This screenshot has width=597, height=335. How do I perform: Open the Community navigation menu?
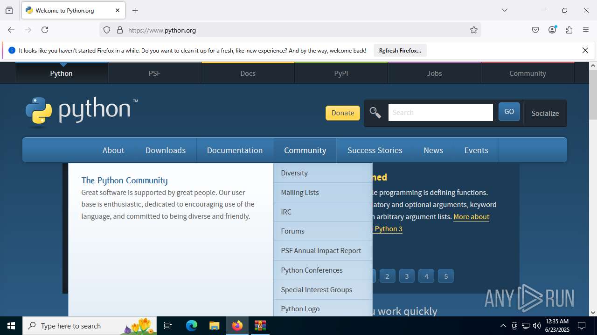click(305, 150)
